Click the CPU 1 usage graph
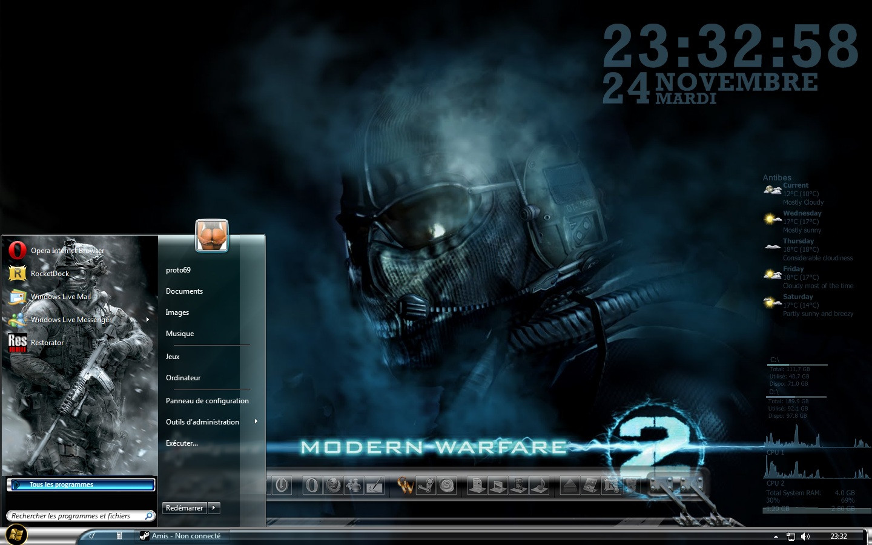 tap(817, 436)
